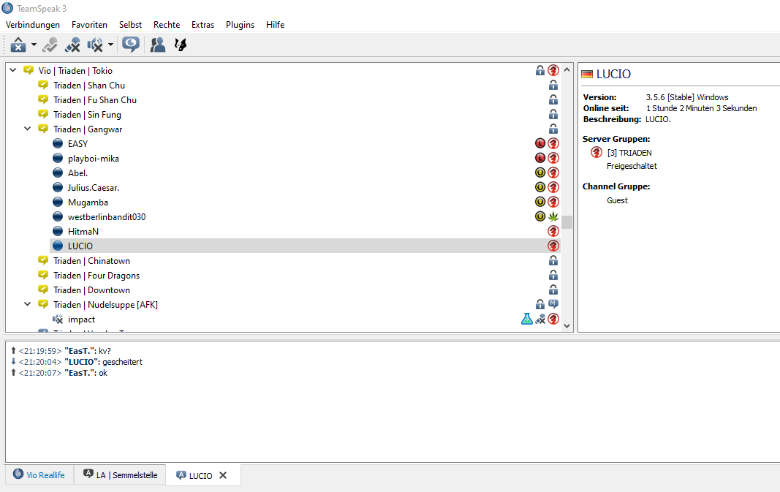This screenshot has width=780, height=492.
Task: Click the plugin bird icon in toolbar
Action: tap(181, 45)
